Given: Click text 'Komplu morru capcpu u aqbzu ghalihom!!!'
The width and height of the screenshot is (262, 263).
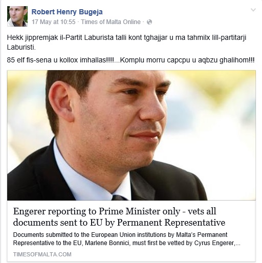Looking at the screenshot, I should [x=187, y=60].
